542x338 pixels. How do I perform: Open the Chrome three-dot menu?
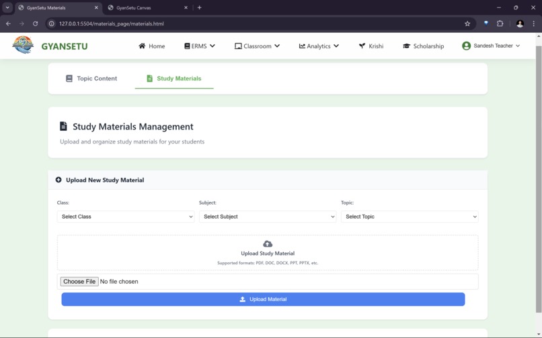pyautogui.click(x=533, y=23)
